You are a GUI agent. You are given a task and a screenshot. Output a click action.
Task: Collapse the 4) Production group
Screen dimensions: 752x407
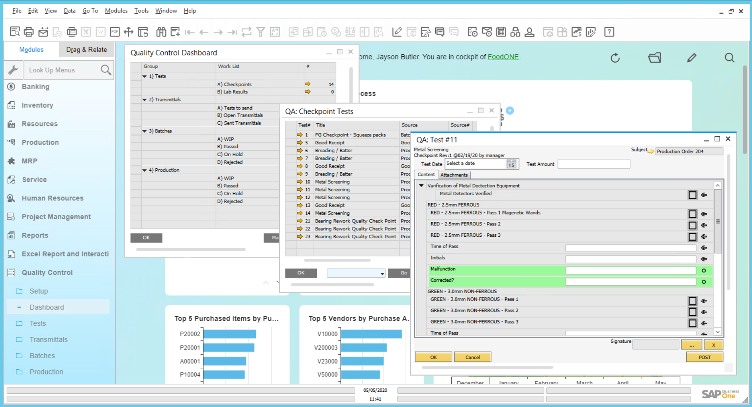tap(145, 170)
